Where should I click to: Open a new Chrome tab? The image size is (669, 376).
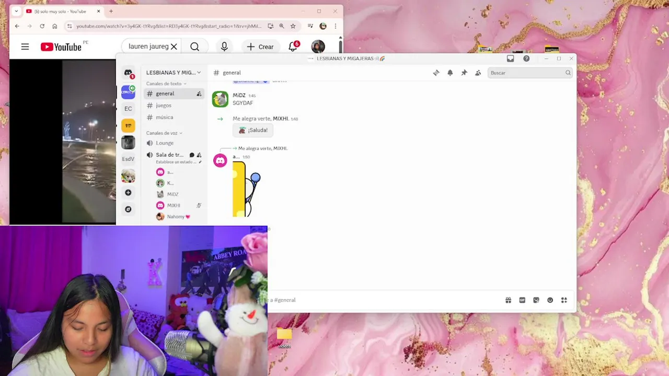click(111, 11)
